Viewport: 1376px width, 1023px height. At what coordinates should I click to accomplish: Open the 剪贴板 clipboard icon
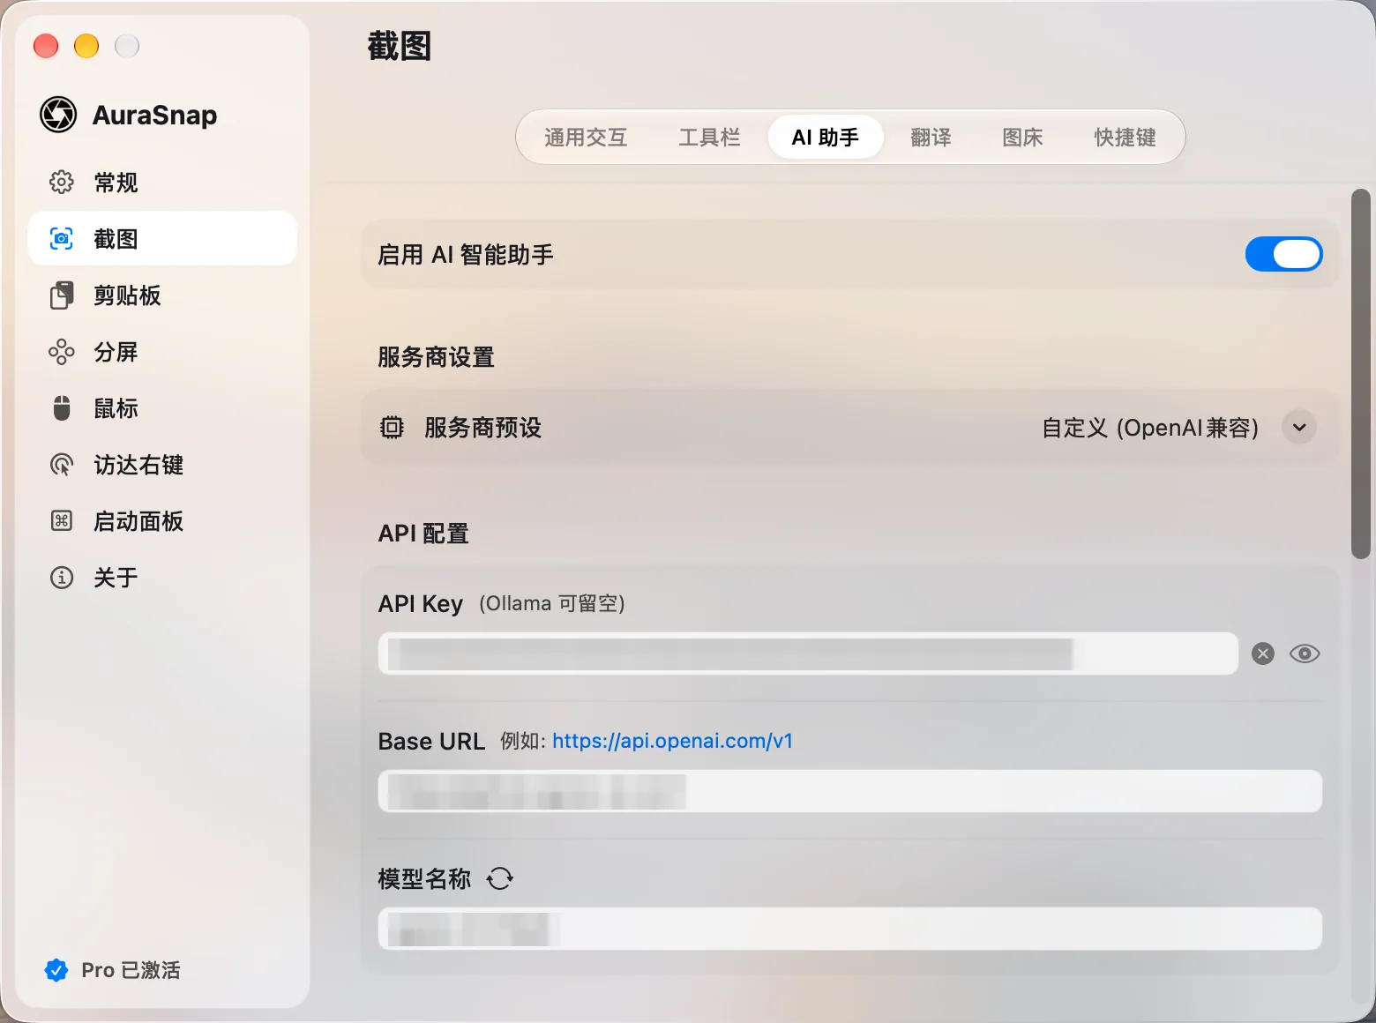(x=61, y=295)
